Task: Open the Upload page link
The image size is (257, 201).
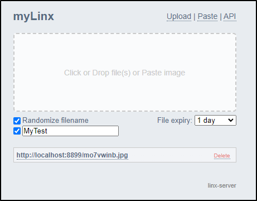Action: click(179, 16)
